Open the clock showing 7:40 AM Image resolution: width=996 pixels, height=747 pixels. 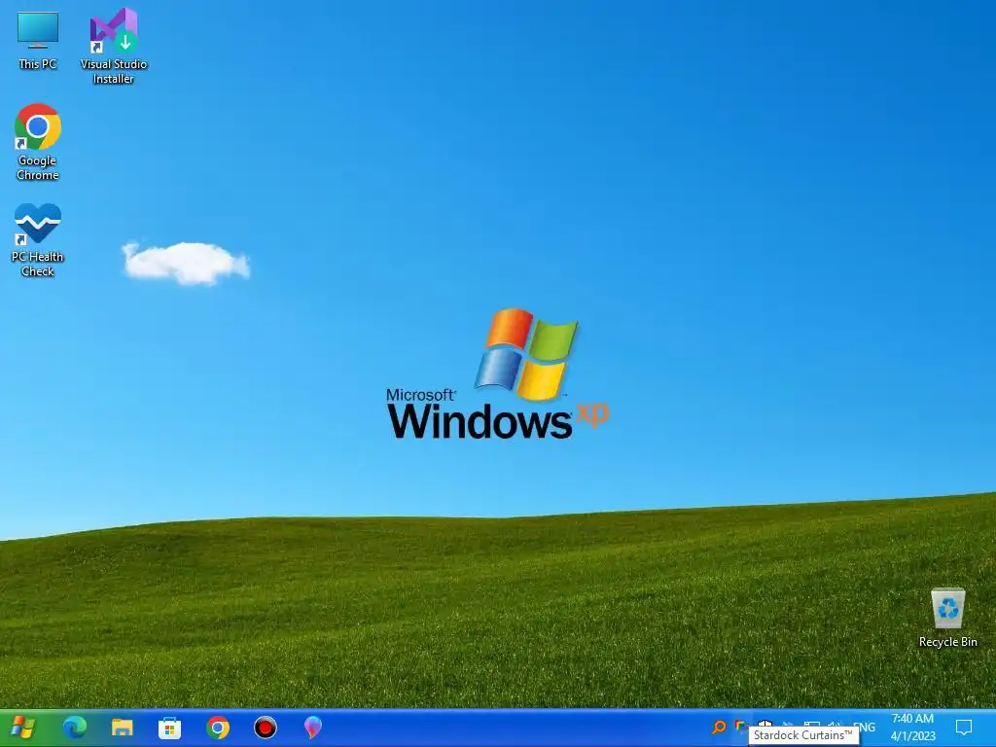coord(912,728)
